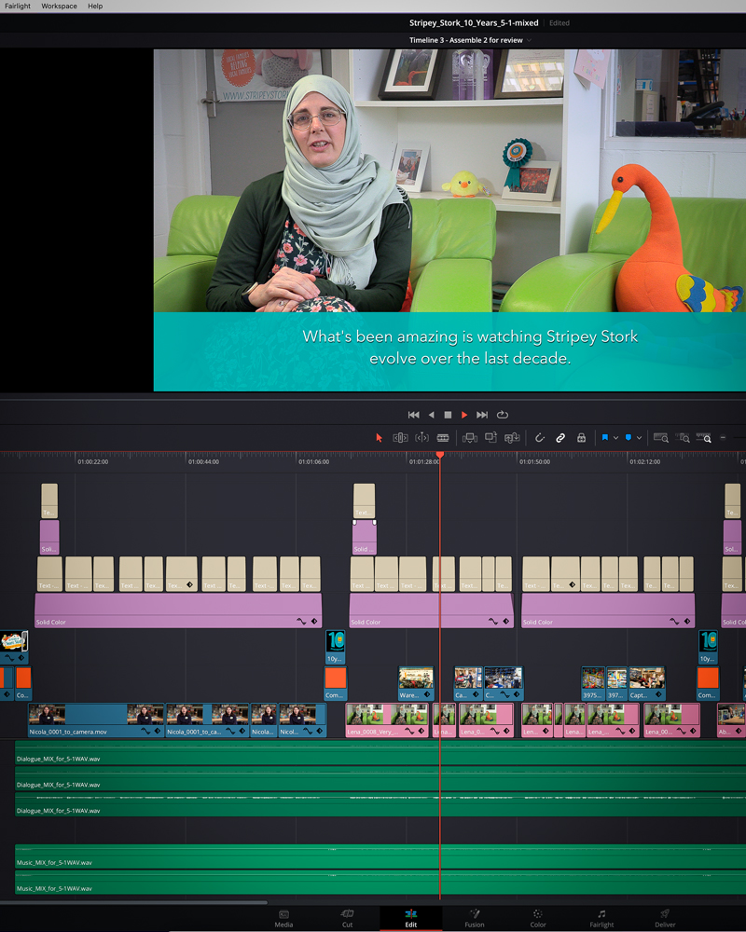This screenshot has height=932, width=746.
Task: Select the 3975... B-roll clip
Action: tap(593, 683)
